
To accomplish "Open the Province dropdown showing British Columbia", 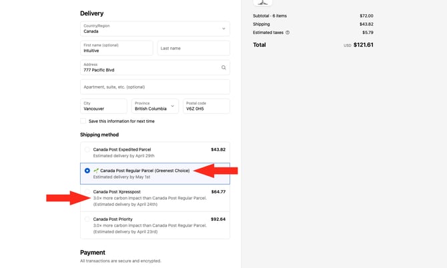I will pos(155,106).
